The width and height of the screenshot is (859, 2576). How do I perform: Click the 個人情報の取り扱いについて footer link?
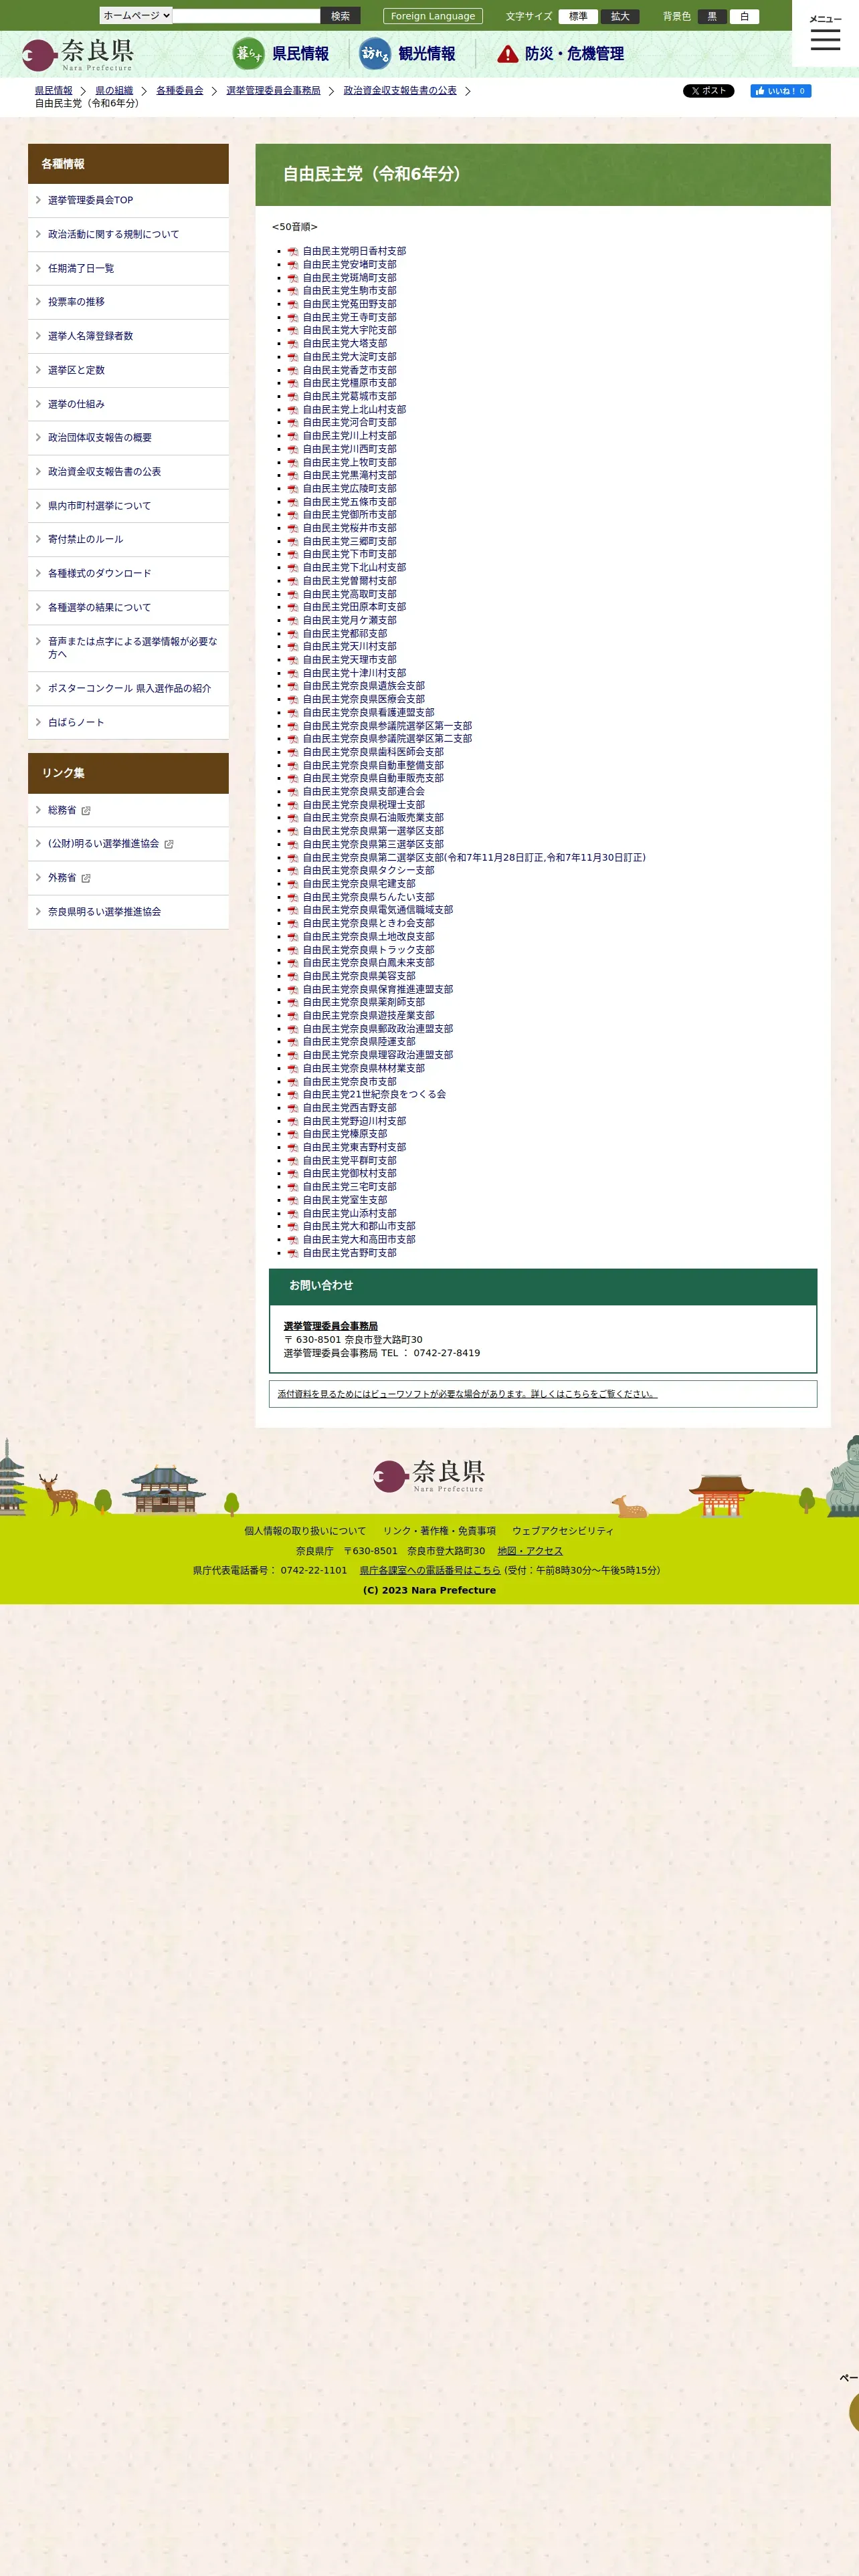coord(305,1531)
